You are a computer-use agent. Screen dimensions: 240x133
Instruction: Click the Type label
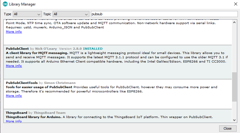pyautogui.click(x=7, y=14)
